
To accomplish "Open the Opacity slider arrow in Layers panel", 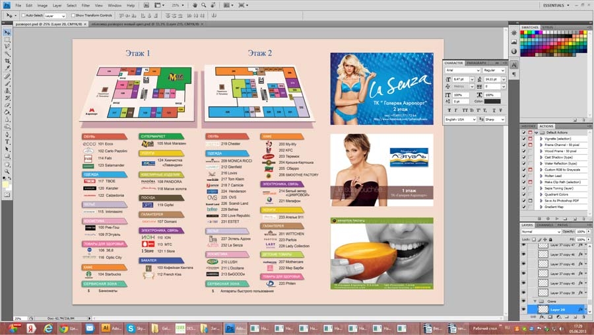I will (588, 231).
